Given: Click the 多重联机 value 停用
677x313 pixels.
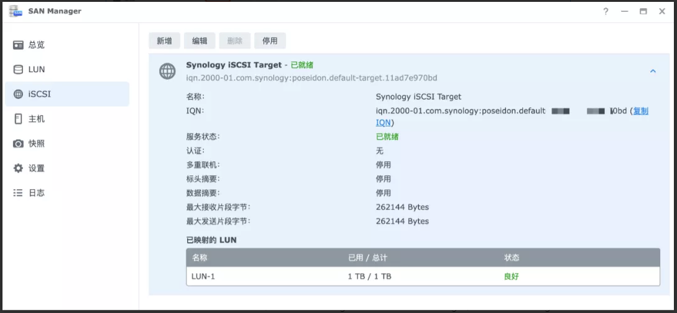Looking at the screenshot, I should click(384, 165).
